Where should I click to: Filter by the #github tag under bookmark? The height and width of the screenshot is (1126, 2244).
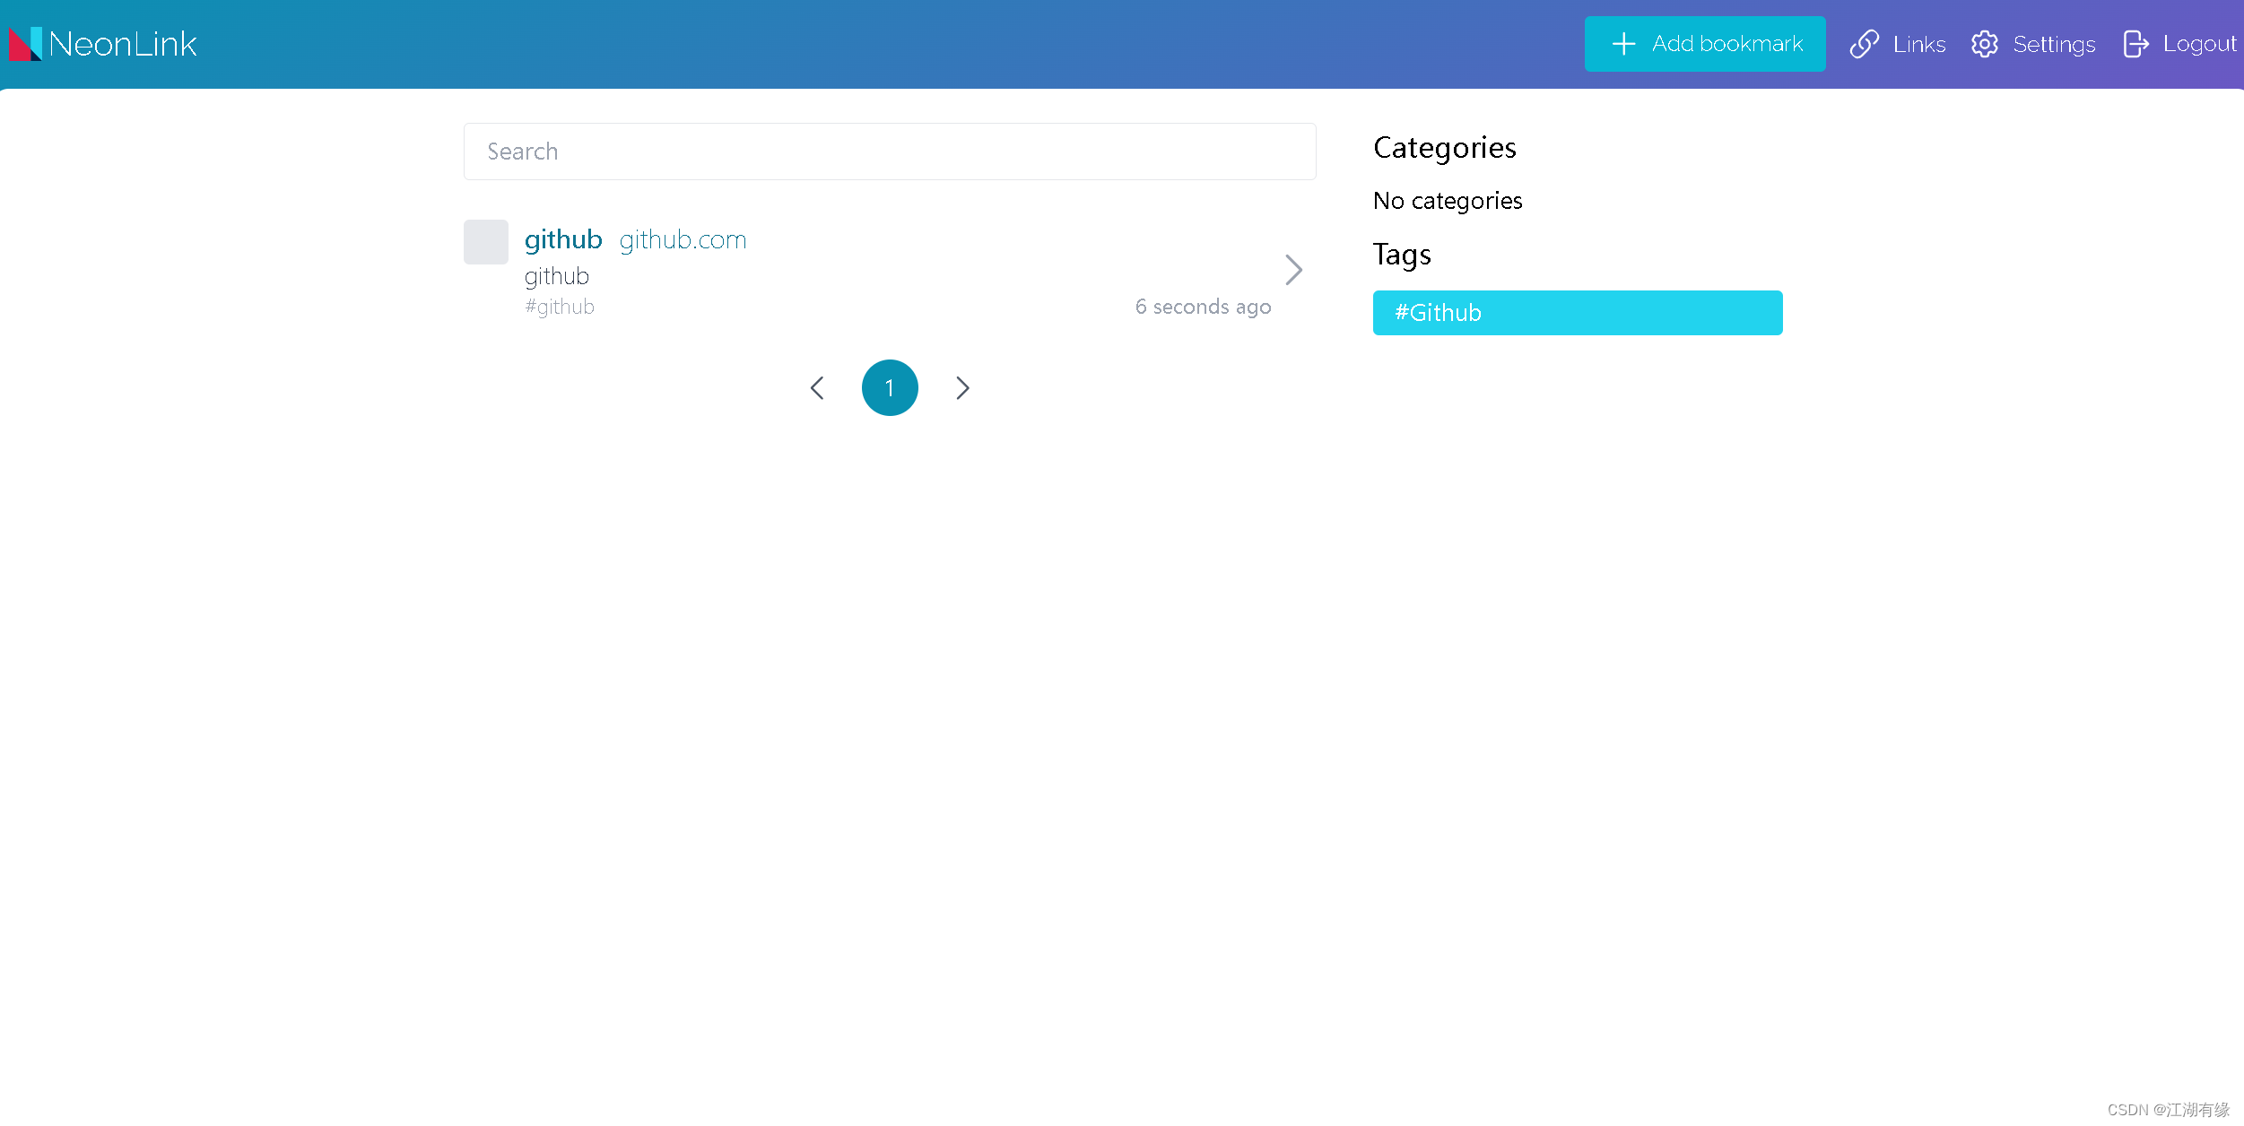tap(560, 307)
